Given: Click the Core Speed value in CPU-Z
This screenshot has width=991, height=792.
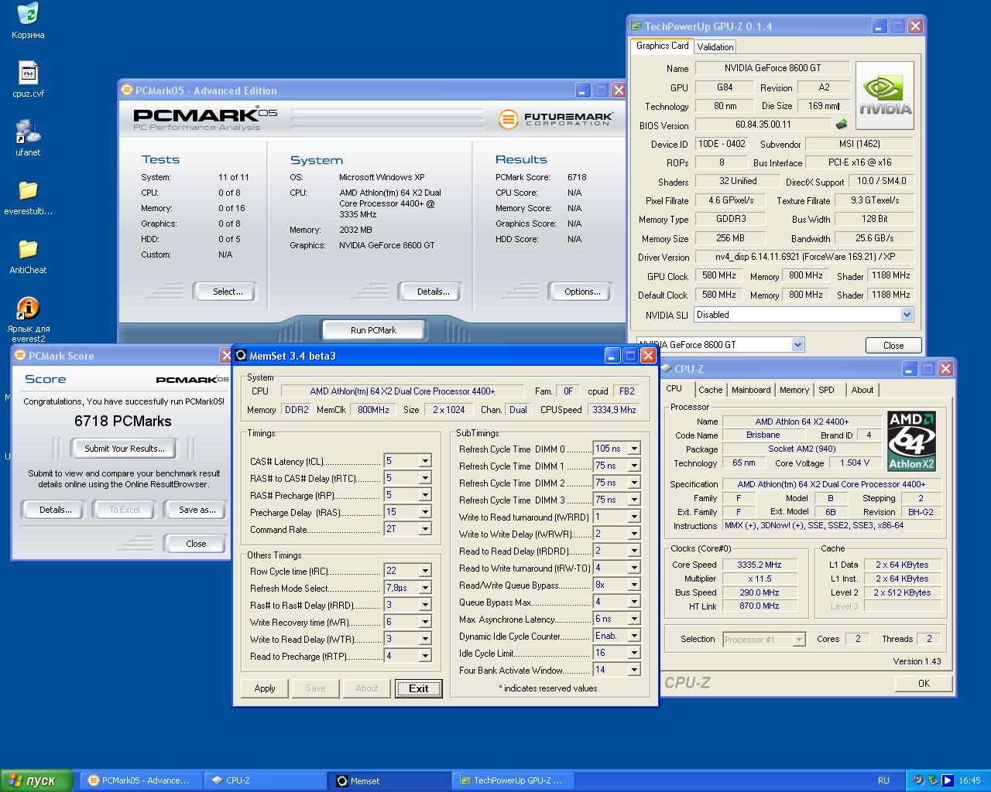Looking at the screenshot, I should [760, 565].
